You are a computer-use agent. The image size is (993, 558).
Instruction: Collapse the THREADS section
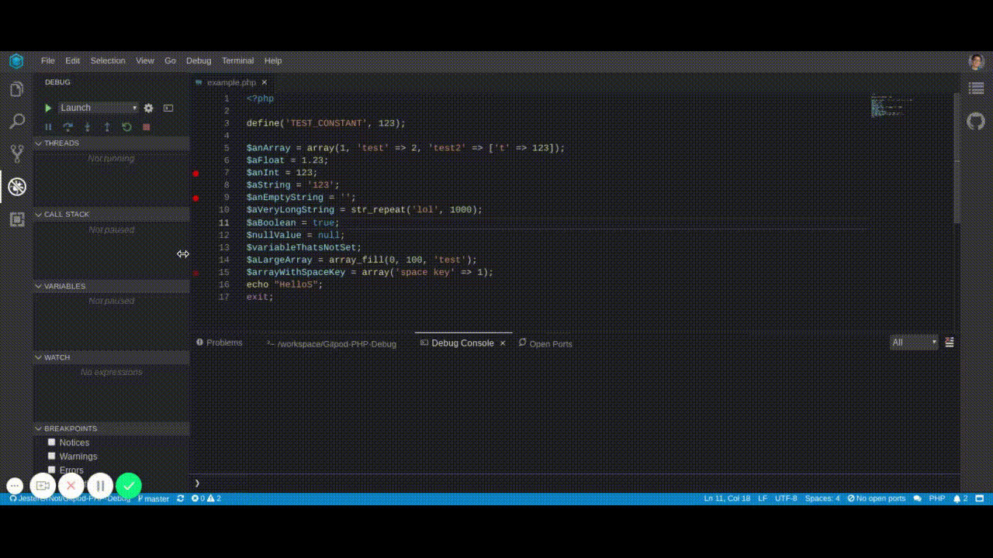click(111, 143)
